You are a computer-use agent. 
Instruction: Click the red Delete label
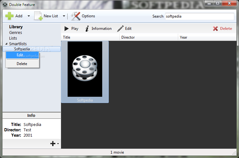(226, 29)
